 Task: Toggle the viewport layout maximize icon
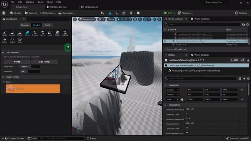159,19
